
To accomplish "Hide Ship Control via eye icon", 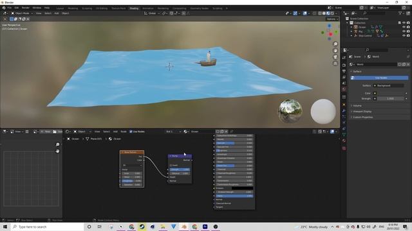I will (x=404, y=35).
